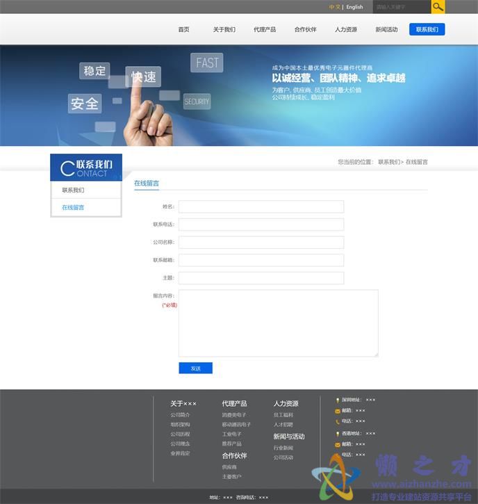Click the 在线留言 section tab heading

[x=147, y=184]
